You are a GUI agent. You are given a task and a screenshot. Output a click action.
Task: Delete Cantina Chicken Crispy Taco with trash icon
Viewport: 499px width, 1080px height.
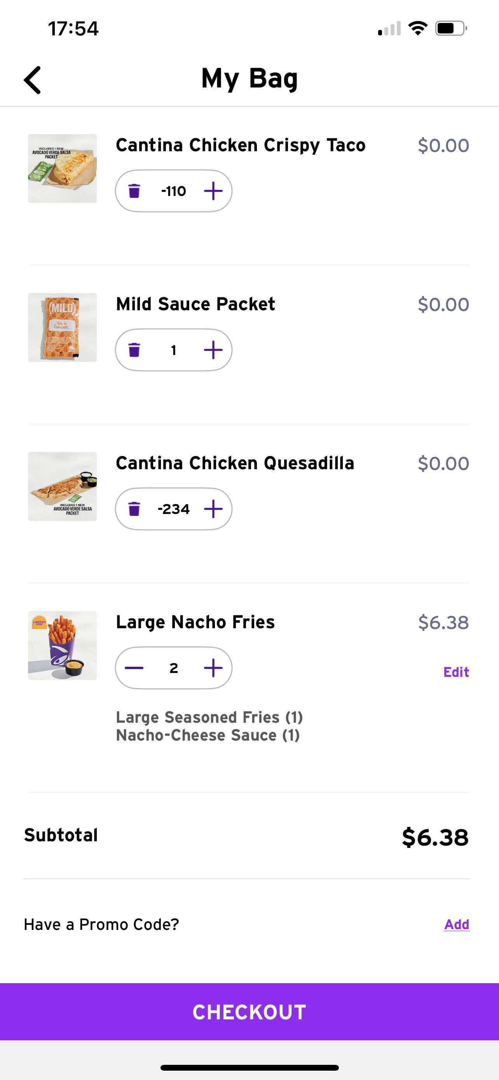tap(134, 191)
